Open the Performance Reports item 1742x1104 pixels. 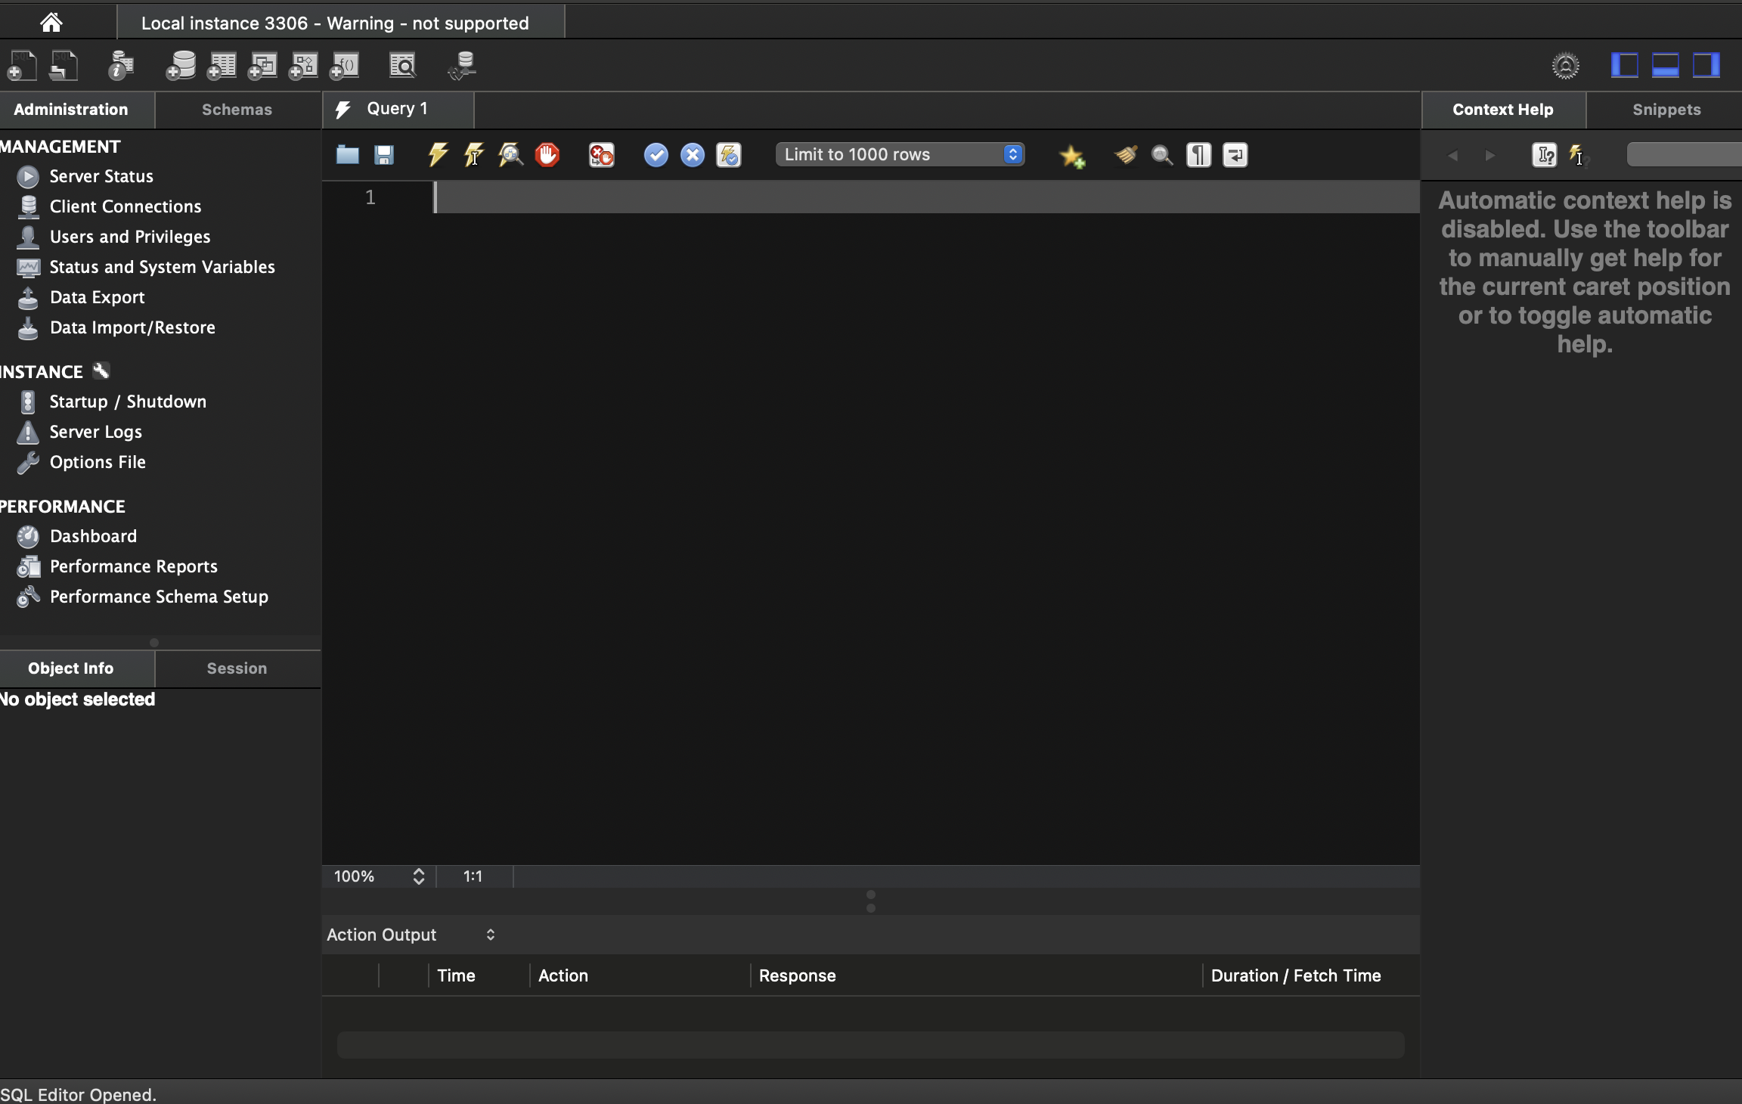[x=133, y=566]
